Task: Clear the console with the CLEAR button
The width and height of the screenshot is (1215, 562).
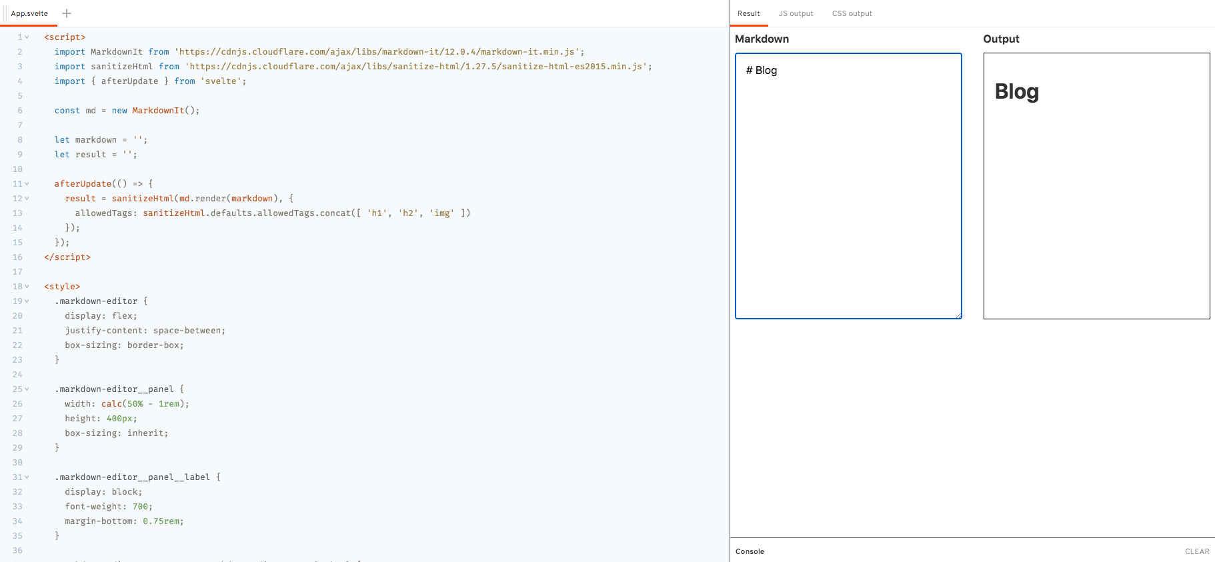Action: [x=1197, y=551]
